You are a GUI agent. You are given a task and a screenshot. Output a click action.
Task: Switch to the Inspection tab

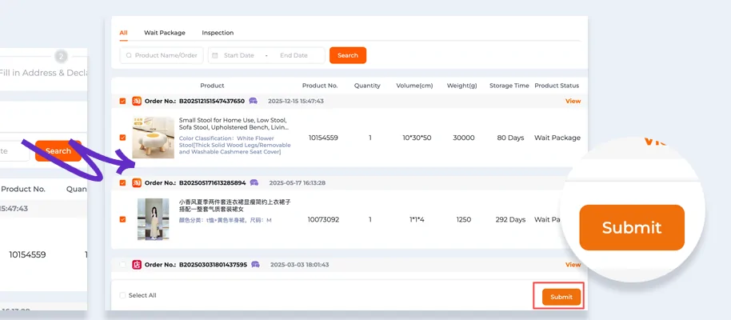218,33
